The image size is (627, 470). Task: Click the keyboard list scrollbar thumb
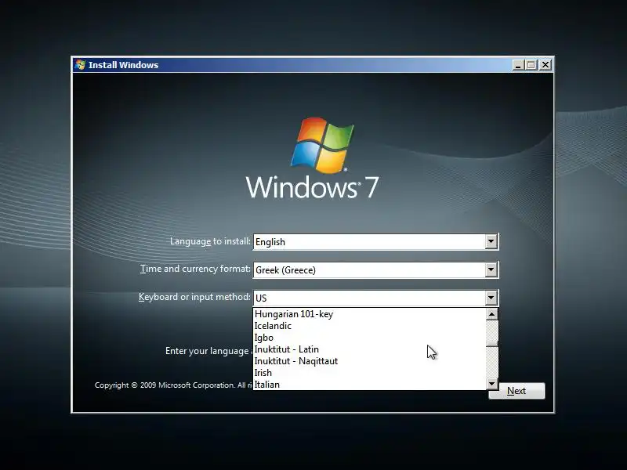[x=492, y=344]
